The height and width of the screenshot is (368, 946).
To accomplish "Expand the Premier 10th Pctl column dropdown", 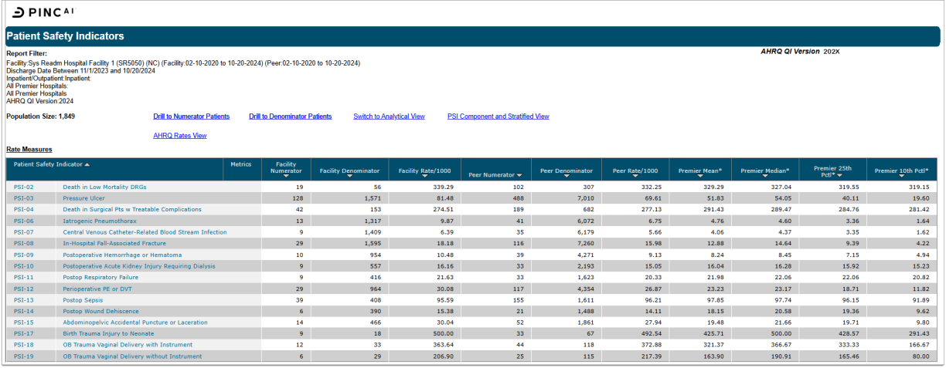I will [x=901, y=175].
